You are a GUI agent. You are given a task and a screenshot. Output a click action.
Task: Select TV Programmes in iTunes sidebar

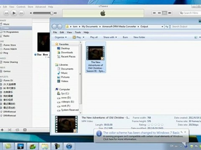11,32
